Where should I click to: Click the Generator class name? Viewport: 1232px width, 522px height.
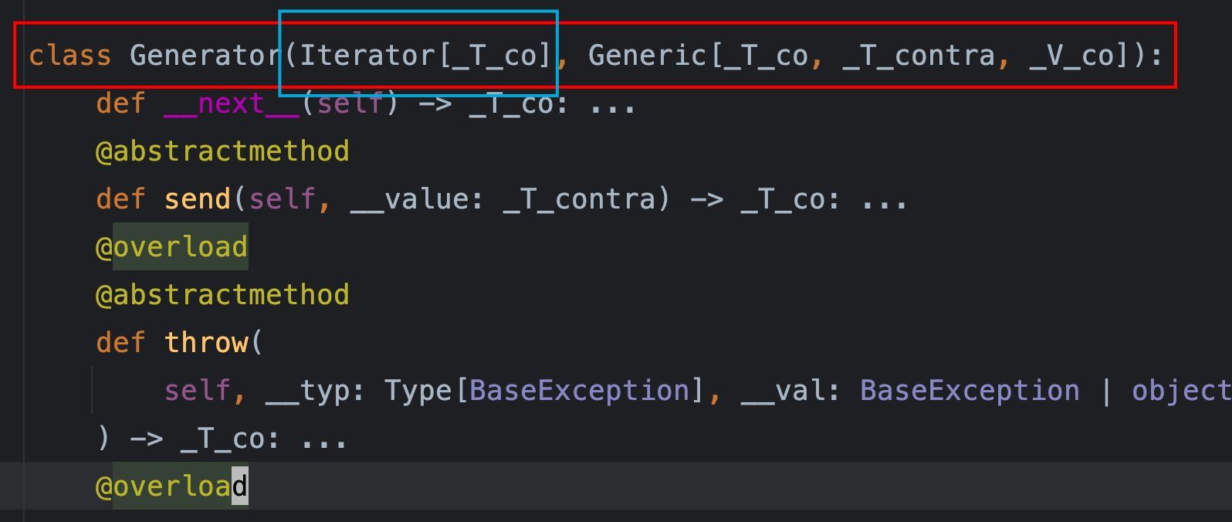[x=205, y=56]
